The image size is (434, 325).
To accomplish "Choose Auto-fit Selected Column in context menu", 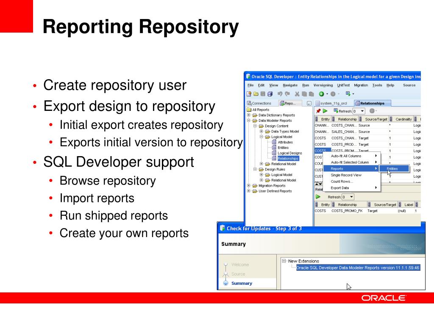I will click(x=352, y=162).
